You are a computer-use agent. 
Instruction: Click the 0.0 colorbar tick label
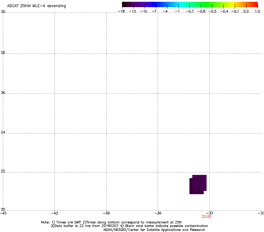point(246,11)
